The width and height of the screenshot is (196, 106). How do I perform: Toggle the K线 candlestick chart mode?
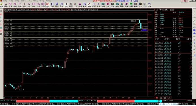(x=66, y=5)
